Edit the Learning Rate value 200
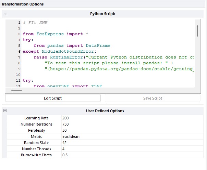Screen dimensions: 207x170 pyautogui.click(x=132, y=118)
